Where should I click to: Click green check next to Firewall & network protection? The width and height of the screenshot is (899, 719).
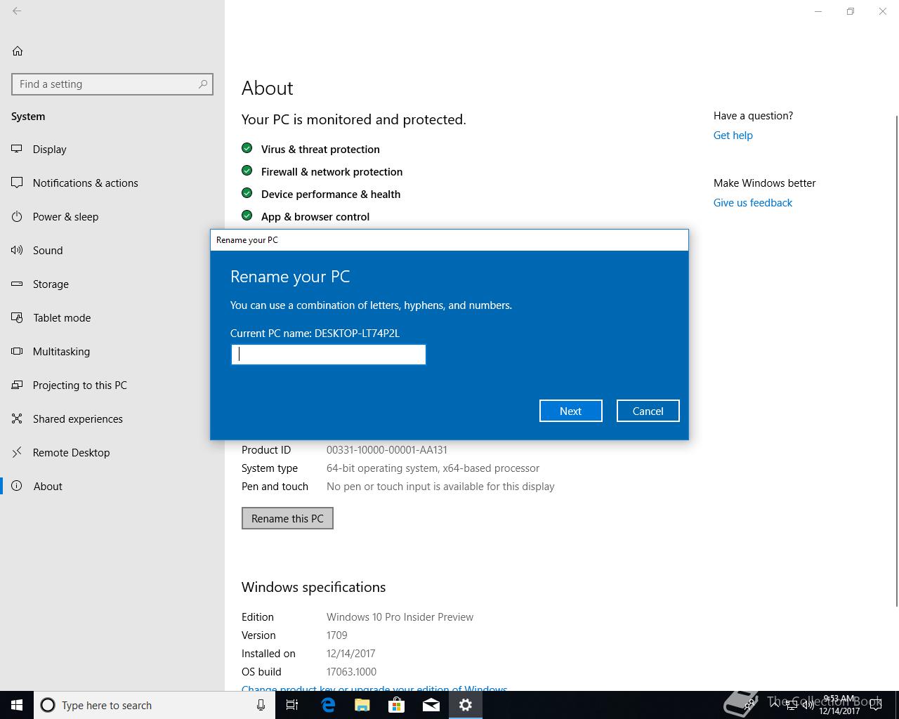[247, 171]
